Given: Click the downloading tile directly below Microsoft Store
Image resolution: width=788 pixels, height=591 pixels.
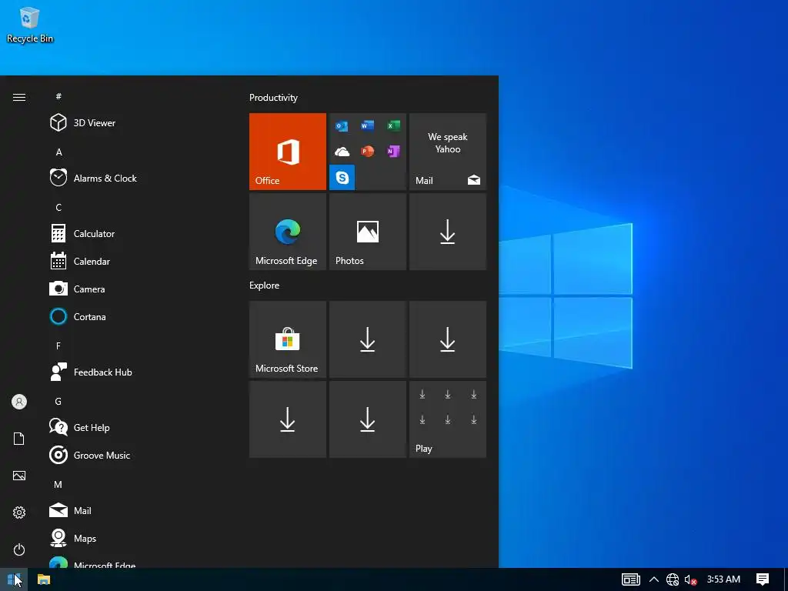Looking at the screenshot, I should point(288,419).
